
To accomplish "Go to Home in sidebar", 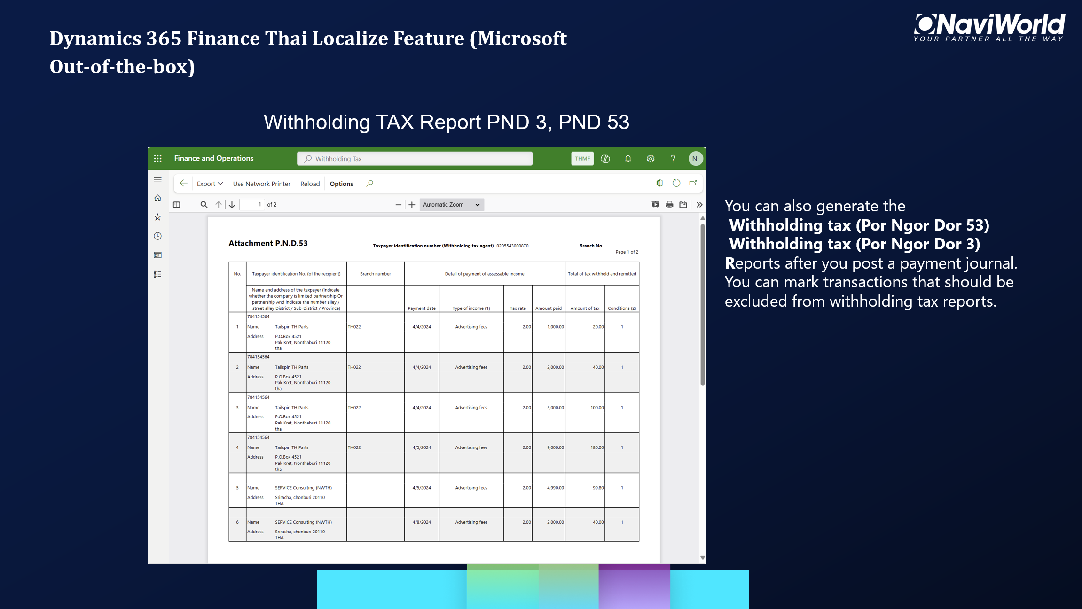I will point(158,198).
